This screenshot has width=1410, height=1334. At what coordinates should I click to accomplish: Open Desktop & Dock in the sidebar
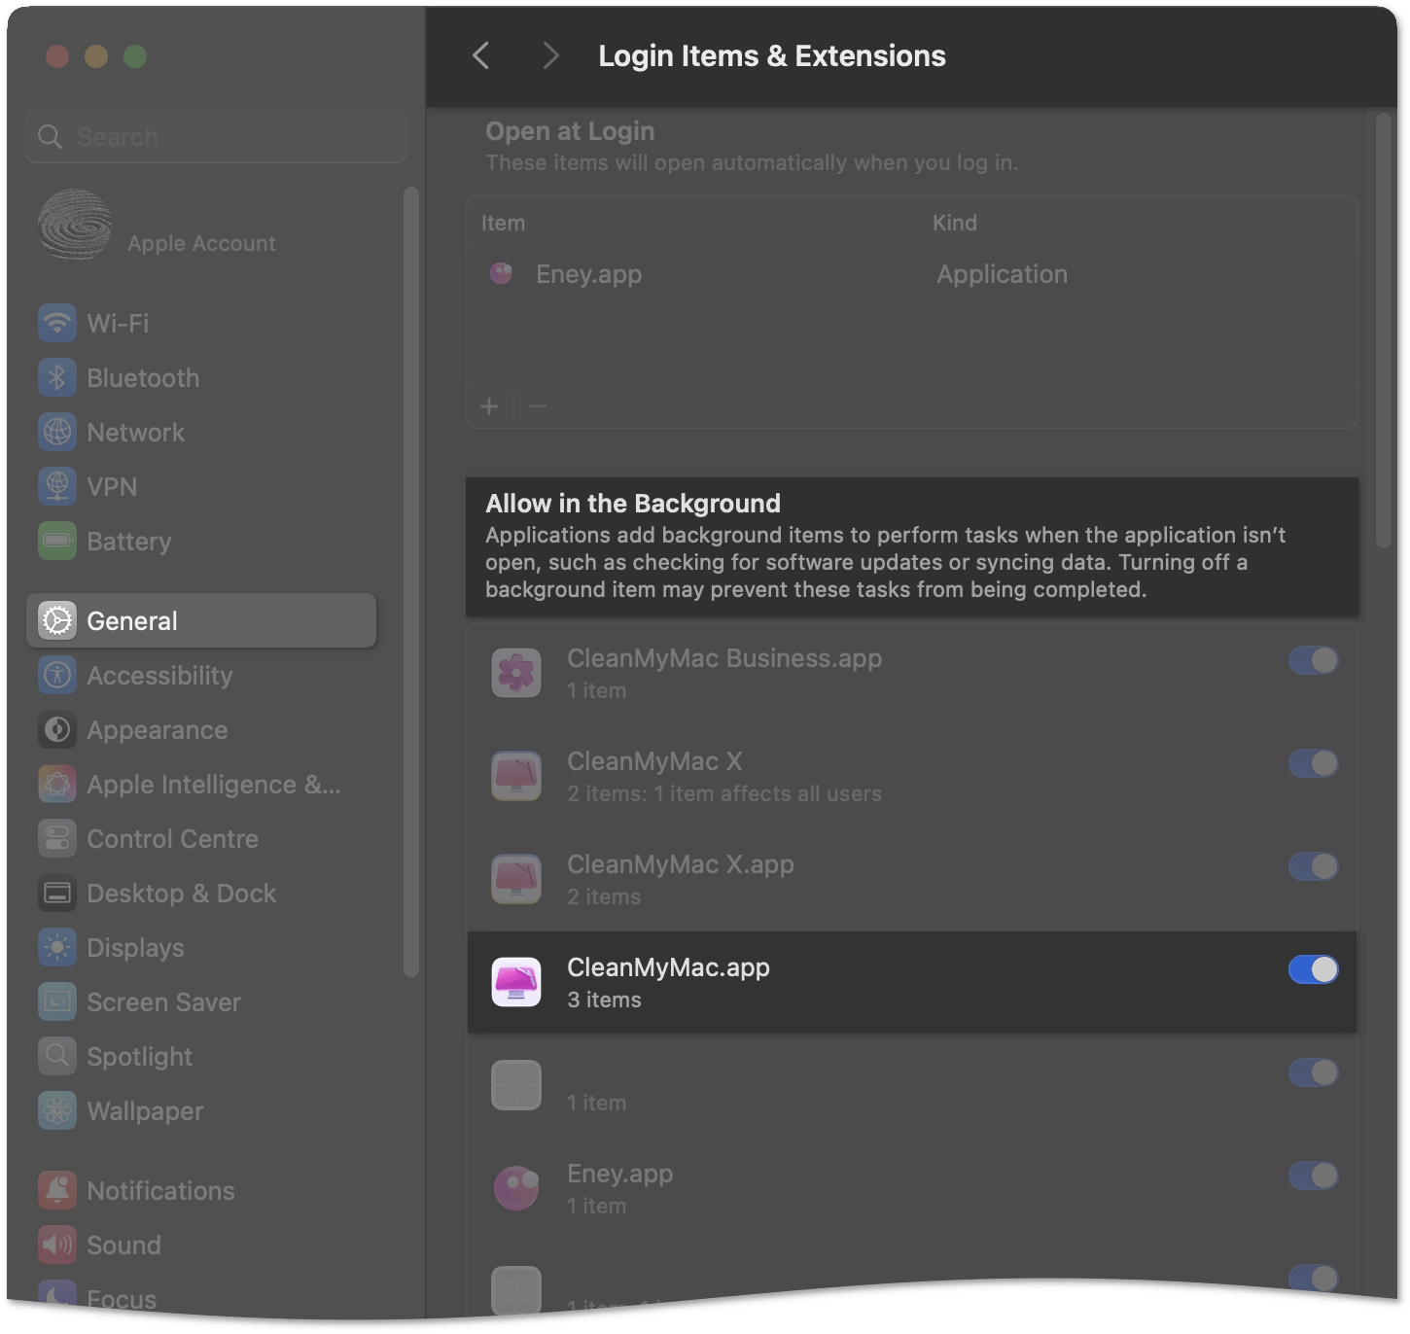pos(201,893)
